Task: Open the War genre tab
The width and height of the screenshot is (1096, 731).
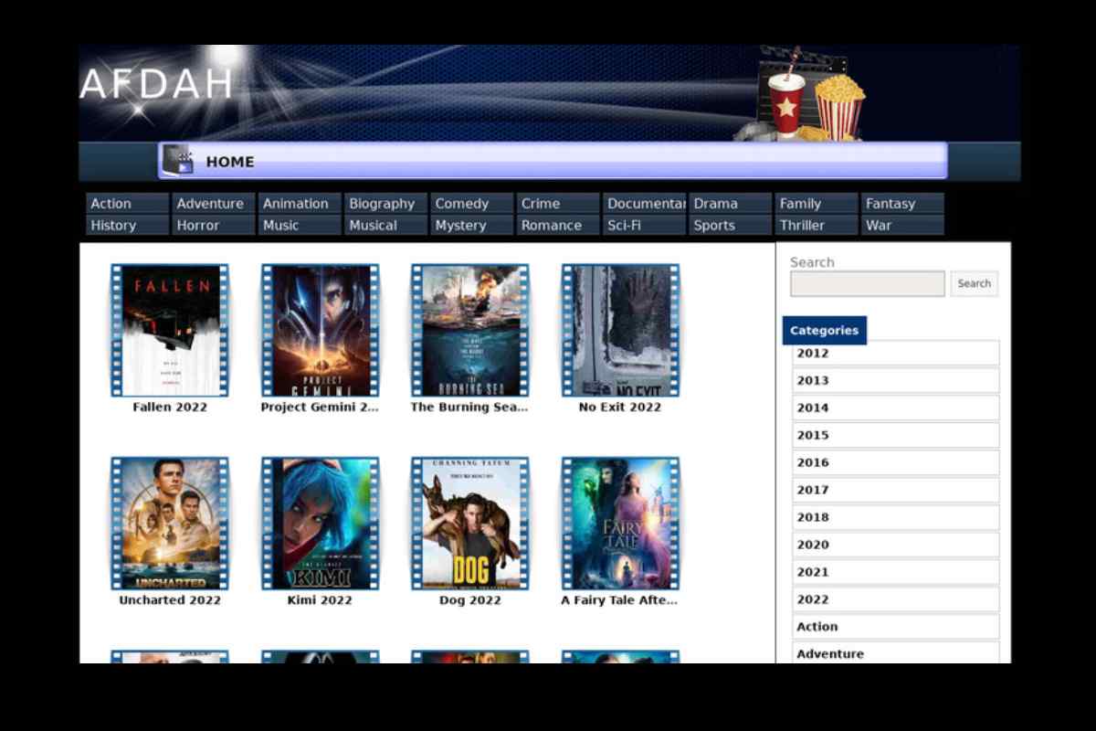Action: [x=903, y=226]
